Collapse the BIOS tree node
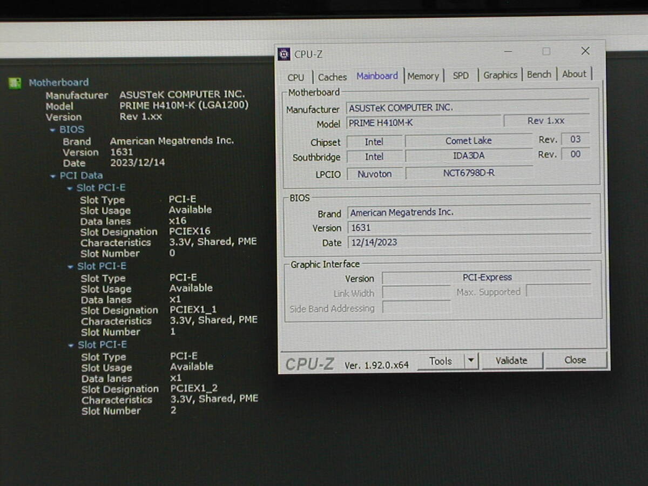Screen dimensions: 648x486 tap(53, 130)
